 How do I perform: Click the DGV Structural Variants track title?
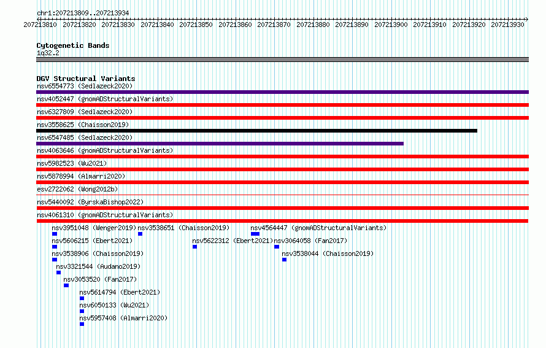click(x=86, y=79)
